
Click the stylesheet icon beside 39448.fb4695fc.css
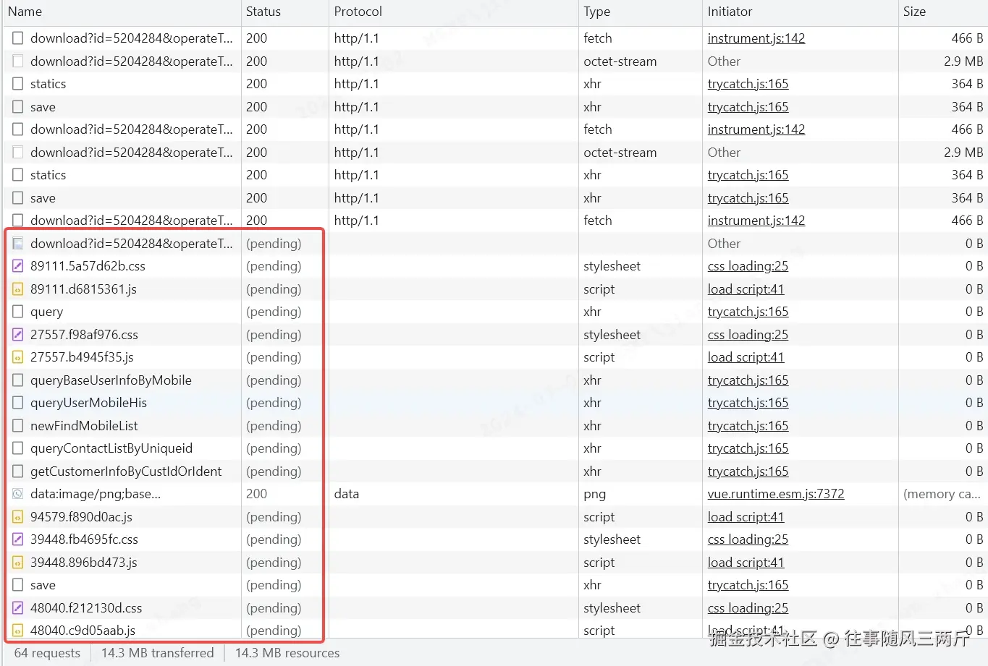coord(18,539)
